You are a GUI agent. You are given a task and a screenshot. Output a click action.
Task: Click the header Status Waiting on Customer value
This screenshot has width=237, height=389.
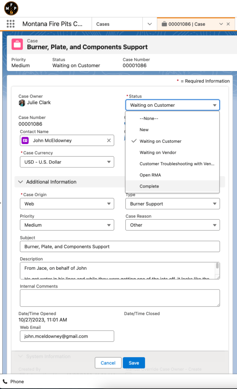pos(76,65)
